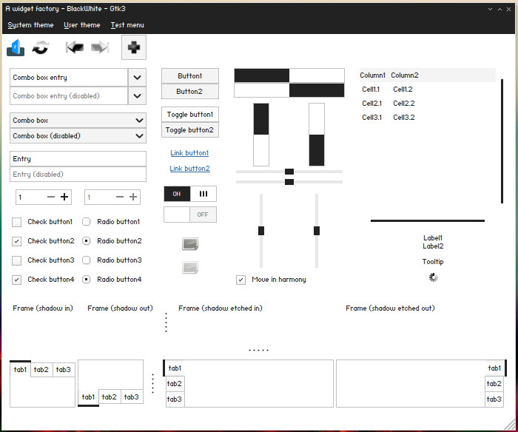Click the refresh arrows toolbar icon
The width and height of the screenshot is (518, 432).
41,47
